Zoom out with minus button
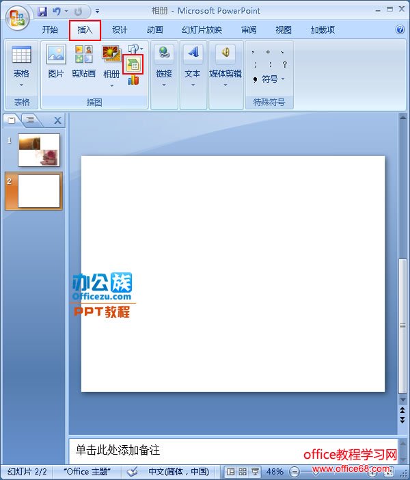 pos(295,472)
